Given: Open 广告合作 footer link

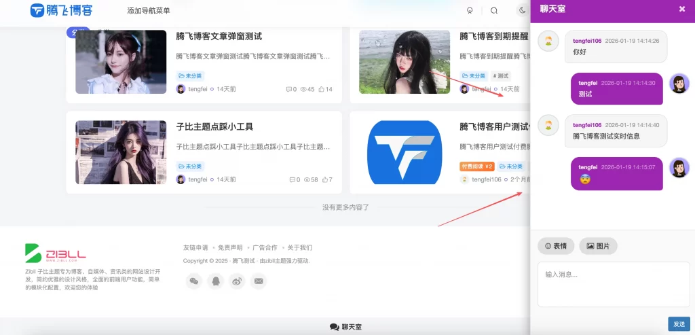Looking at the screenshot, I should click(265, 247).
